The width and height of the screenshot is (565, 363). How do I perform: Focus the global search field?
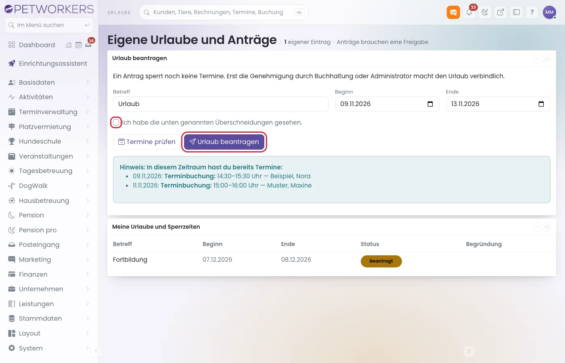point(224,12)
